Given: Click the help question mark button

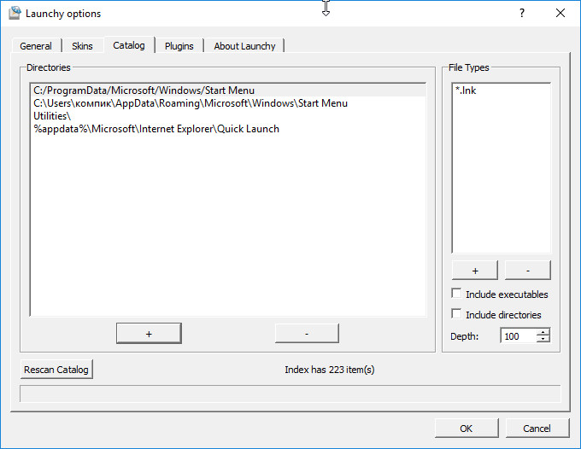Looking at the screenshot, I should [x=522, y=14].
